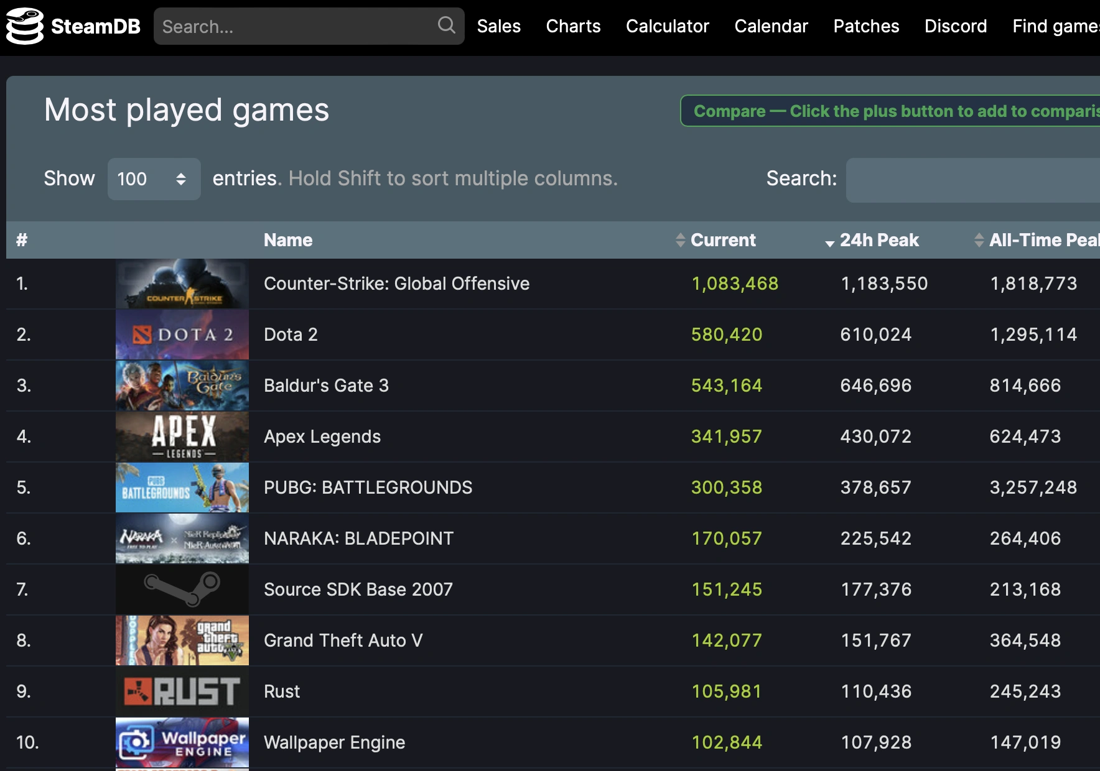This screenshot has height=771, width=1100.
Task: Open the Grand Theft Auto V name link
Action: [x=343, y=640]
